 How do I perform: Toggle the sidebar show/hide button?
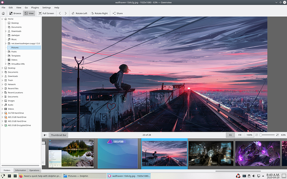tap(45, 135)
